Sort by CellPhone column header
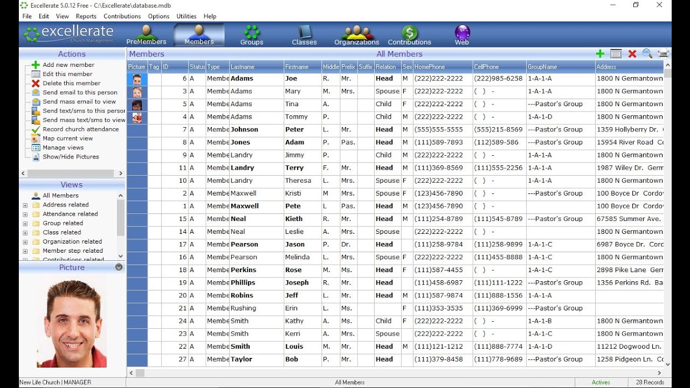The image size is (690, 388). [x=500, y=67]
